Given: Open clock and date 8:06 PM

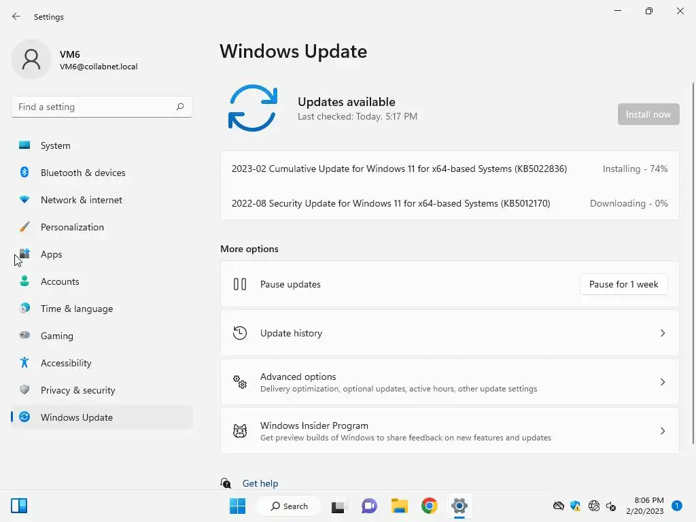Looking at the screenshot, I should tap(644, 506).
